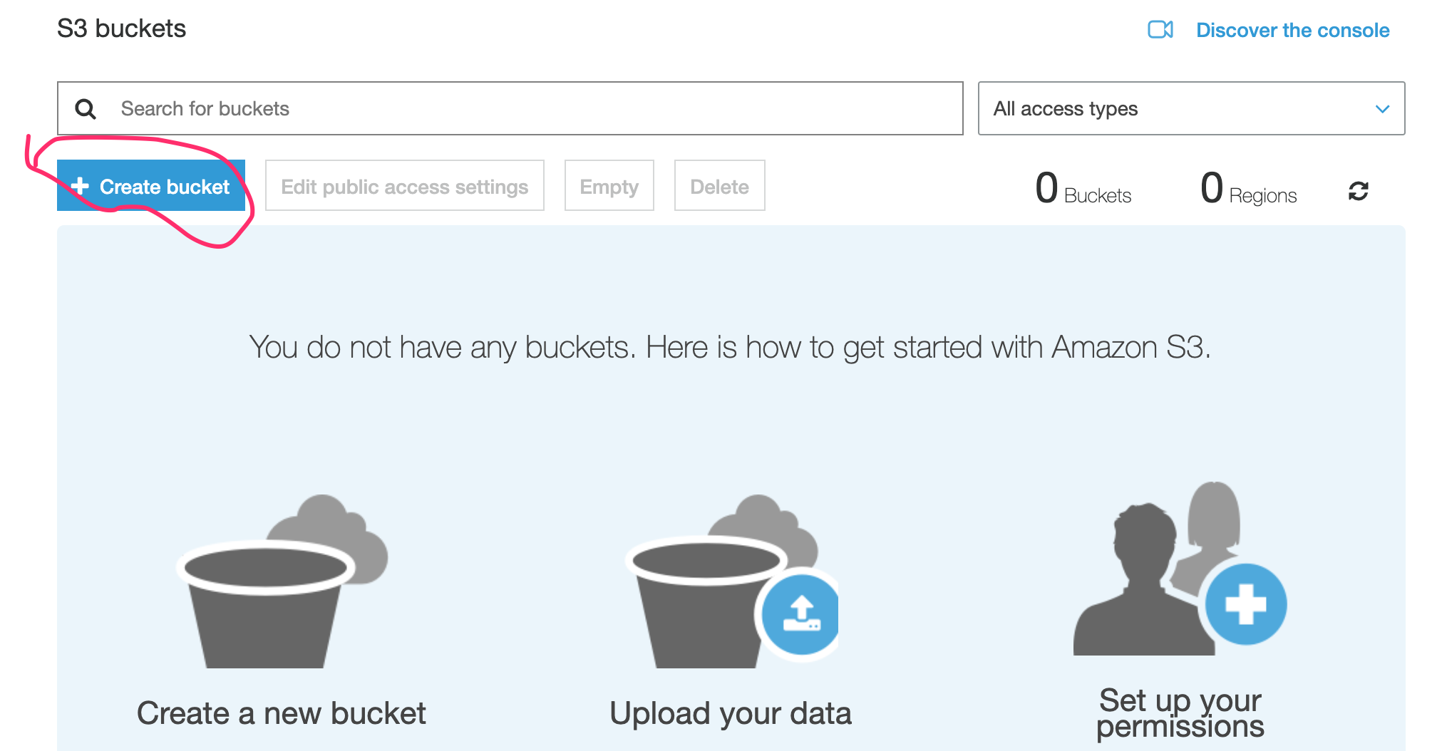This screenshot has width=1437, height=751.
Task: Click the blue plus badge on users
Action: [1245, 604]
